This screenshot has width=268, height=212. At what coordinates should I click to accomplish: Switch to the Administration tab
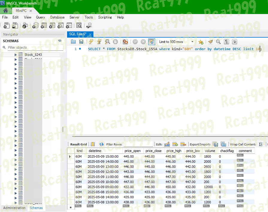(x=14, y=208)
